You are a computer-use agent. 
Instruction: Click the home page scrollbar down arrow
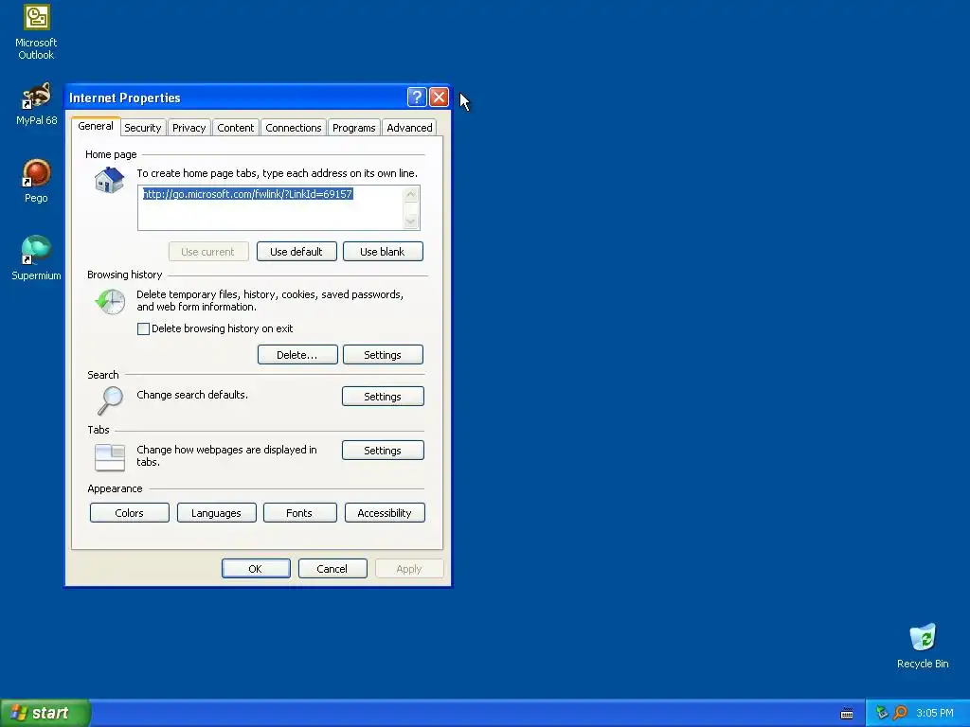(x=411, y=221)
